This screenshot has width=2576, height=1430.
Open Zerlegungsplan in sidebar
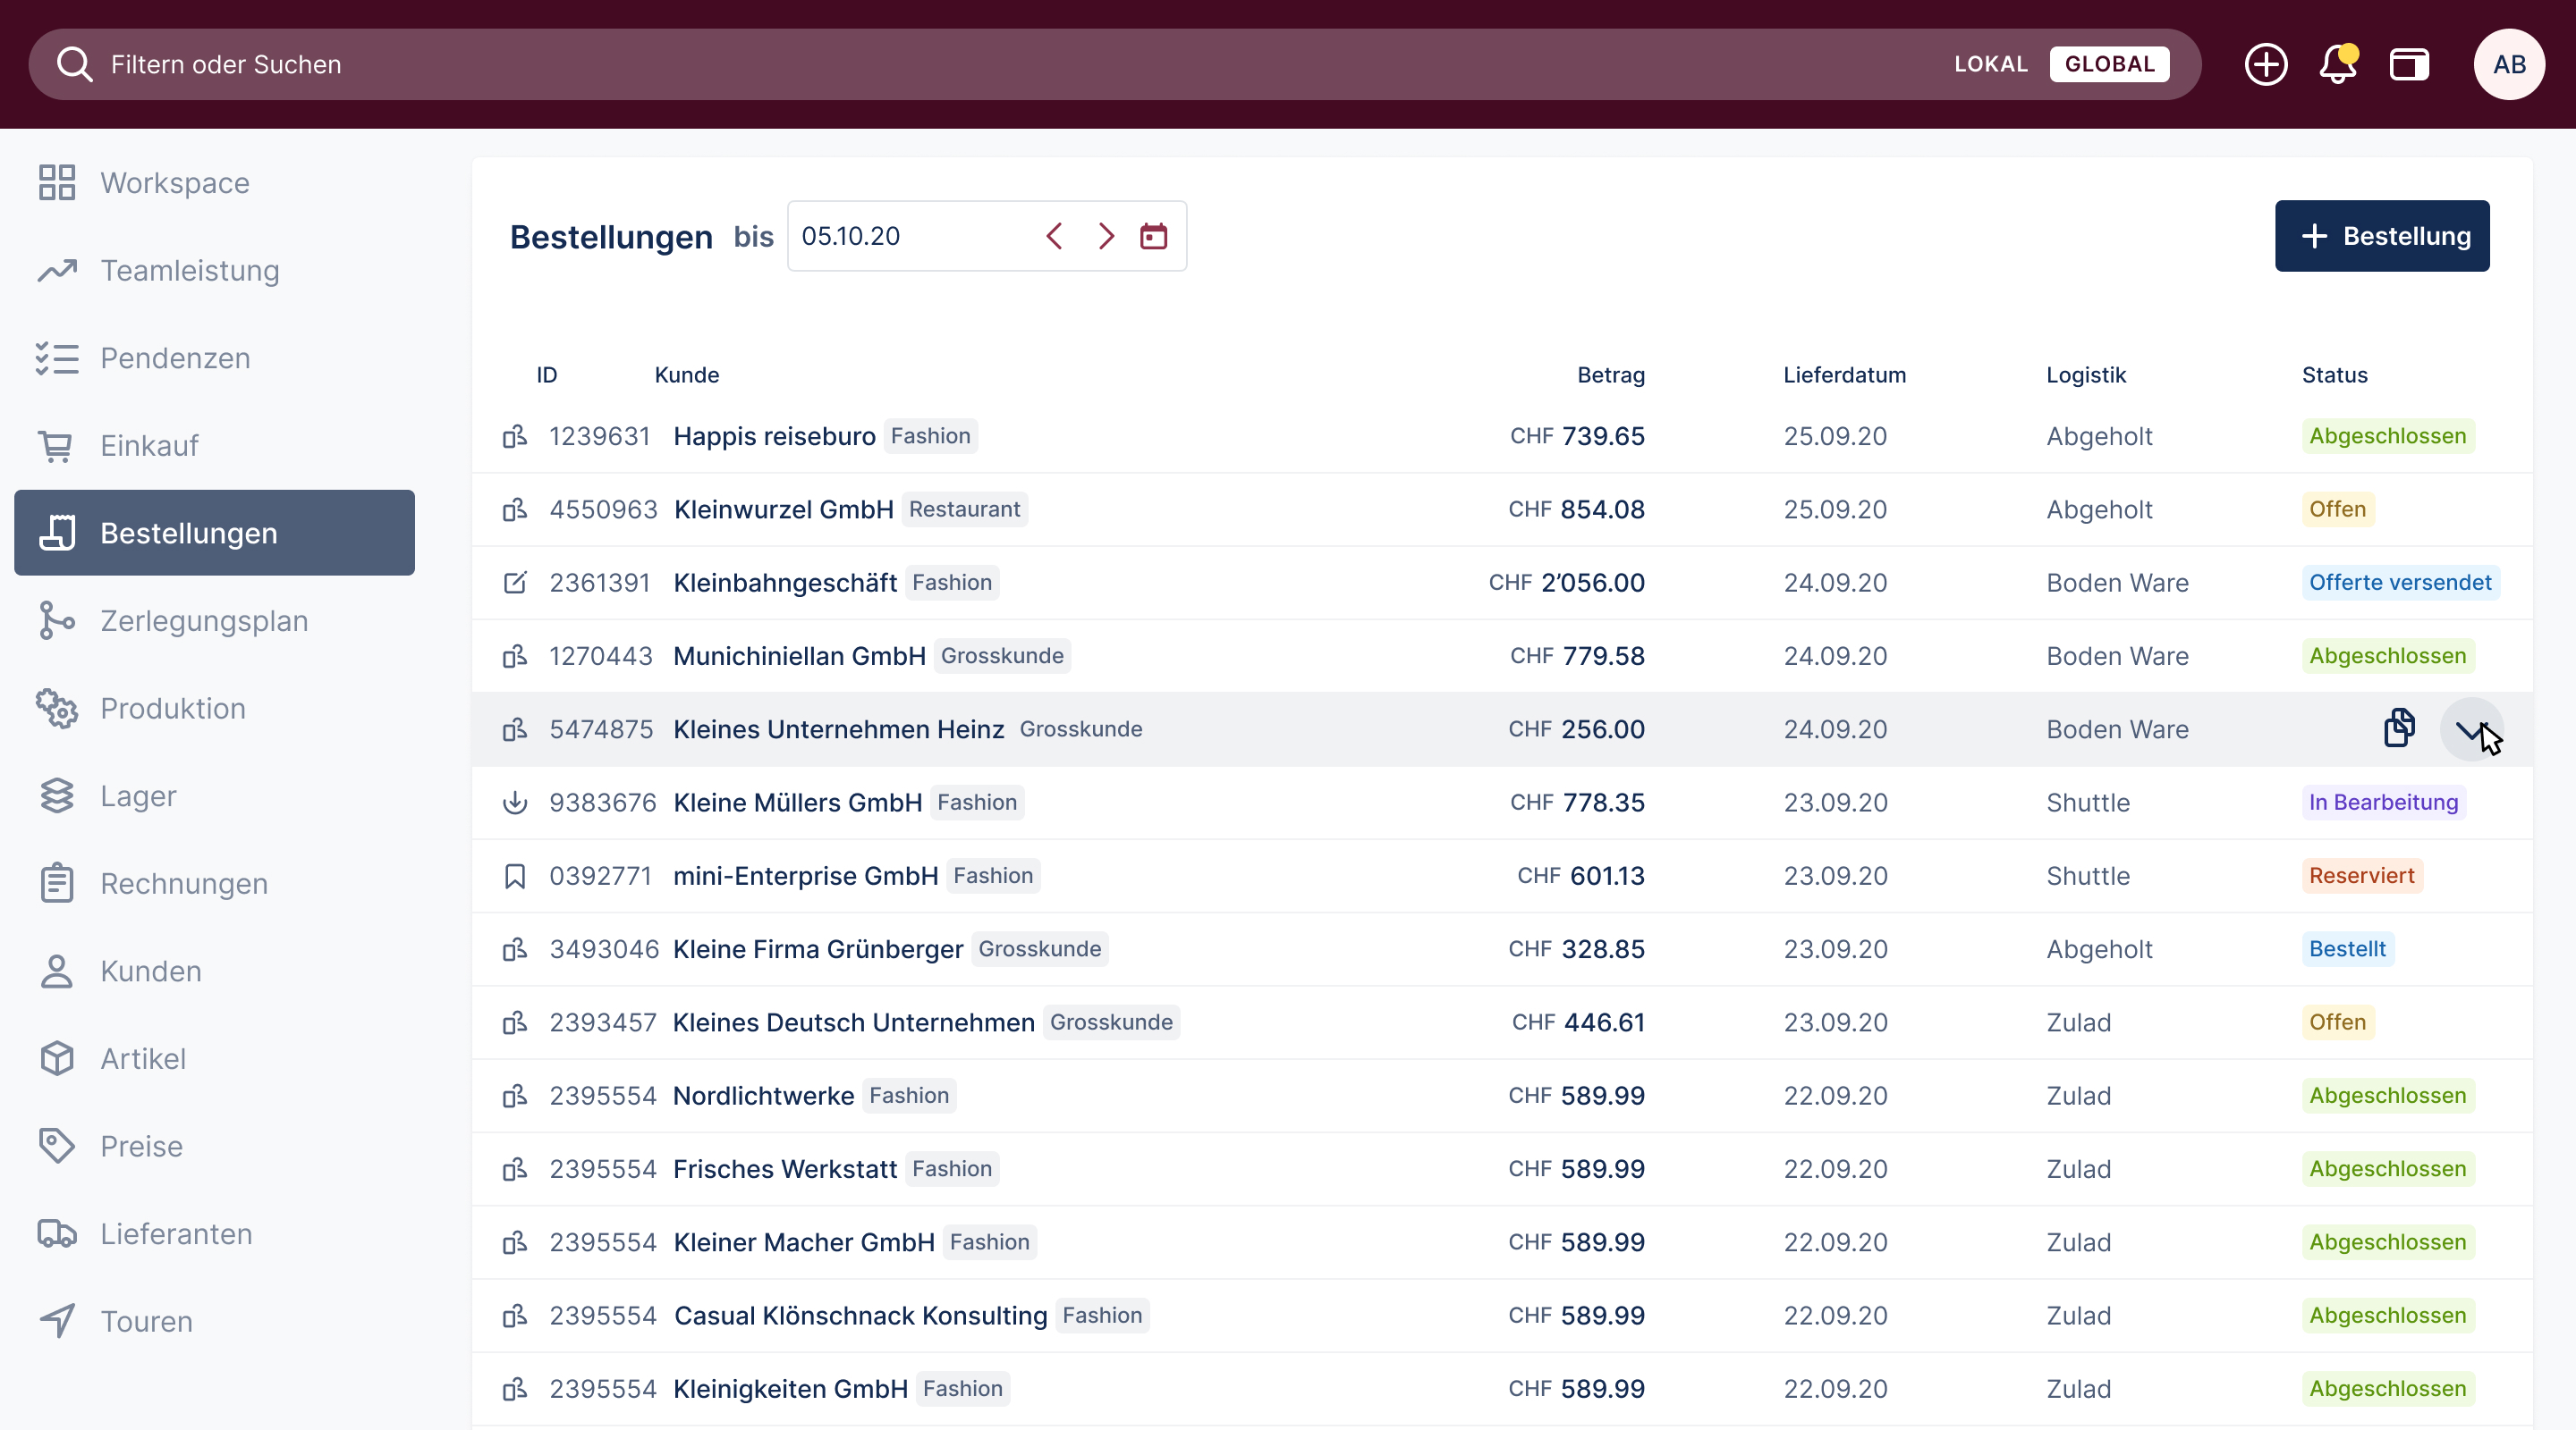[x=214, y=620]
